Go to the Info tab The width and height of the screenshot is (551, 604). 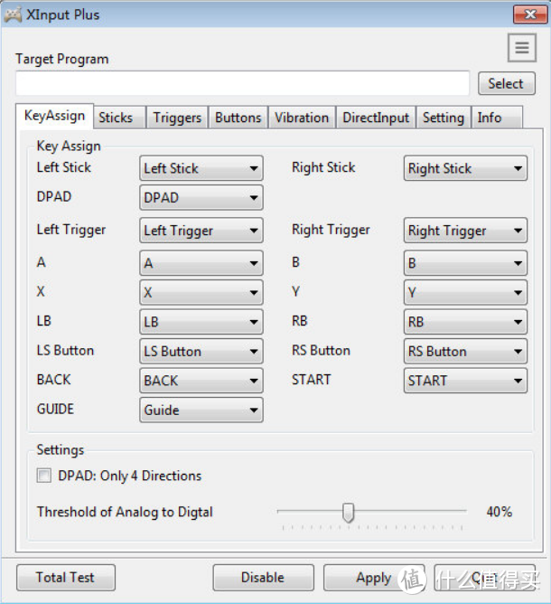(490, 118)
